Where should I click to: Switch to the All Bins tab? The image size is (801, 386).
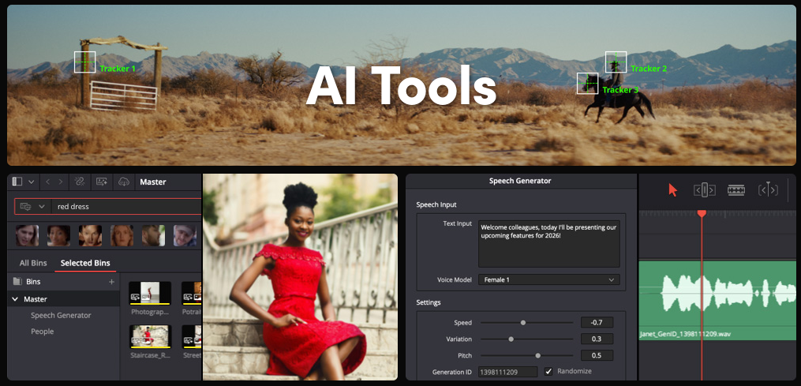coord(33,264)
